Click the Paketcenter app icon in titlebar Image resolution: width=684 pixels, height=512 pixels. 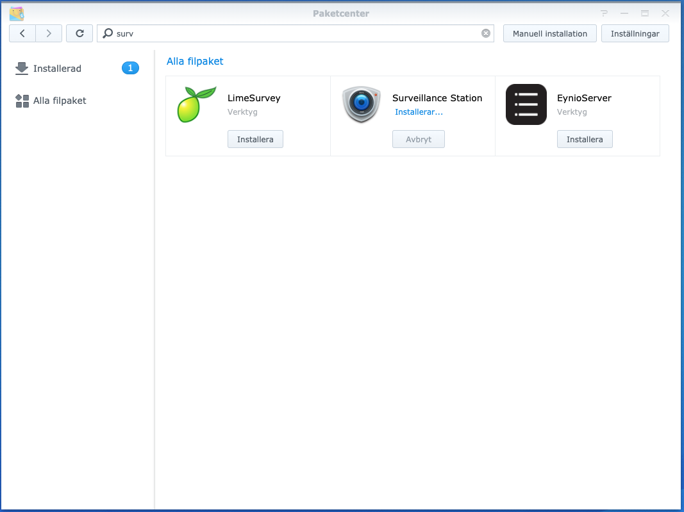click(17, 13)
